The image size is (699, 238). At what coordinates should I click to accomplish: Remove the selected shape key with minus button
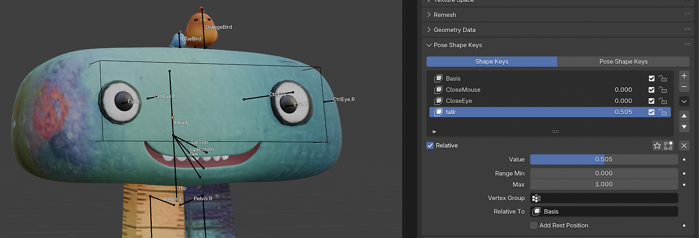[x=684, y=87]
